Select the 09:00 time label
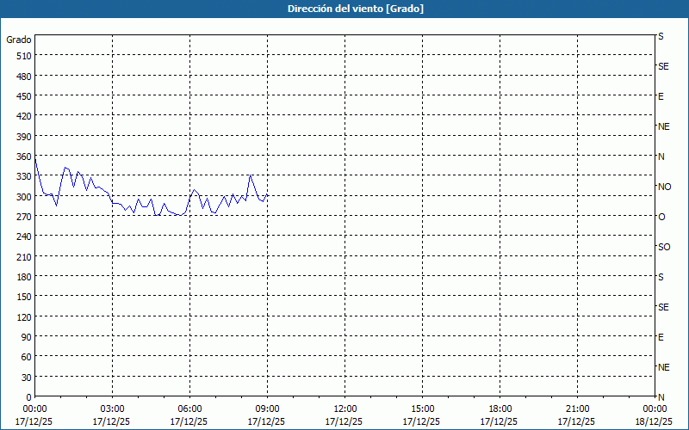 click(267, 408)
